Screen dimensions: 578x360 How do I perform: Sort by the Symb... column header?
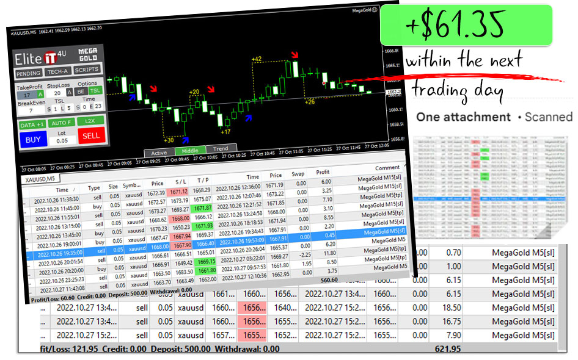pos(131,185)
